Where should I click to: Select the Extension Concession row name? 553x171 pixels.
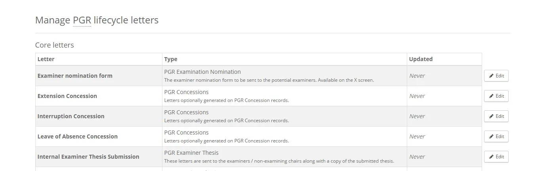[67, 96]
